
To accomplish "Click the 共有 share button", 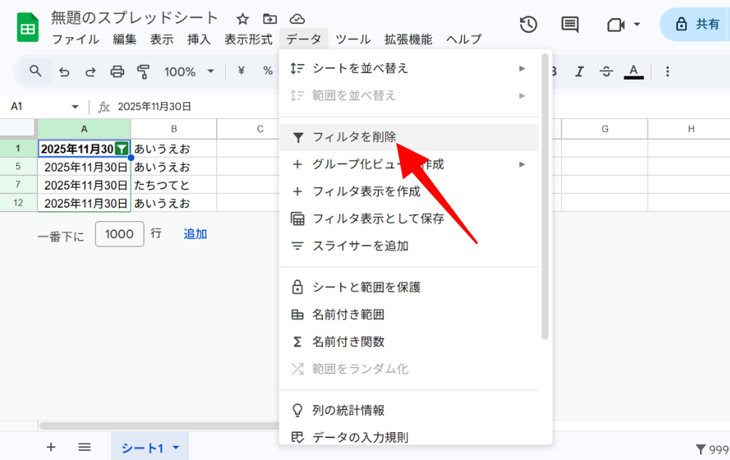I will coord(697,24).
